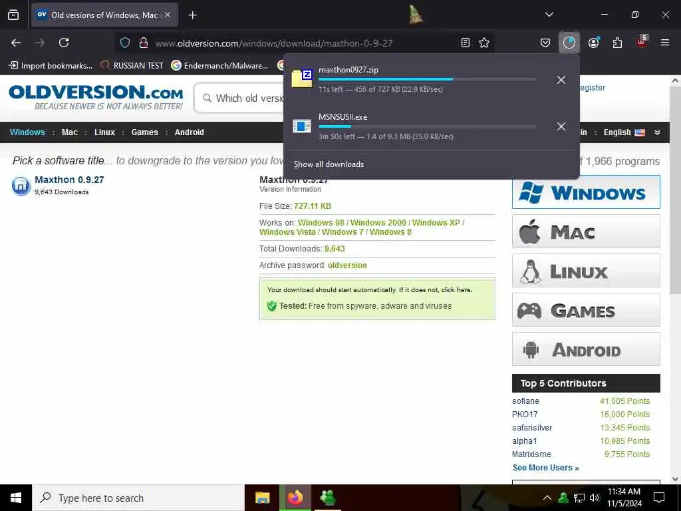Open Import bookmarks bookmark

tap(51, 66)
